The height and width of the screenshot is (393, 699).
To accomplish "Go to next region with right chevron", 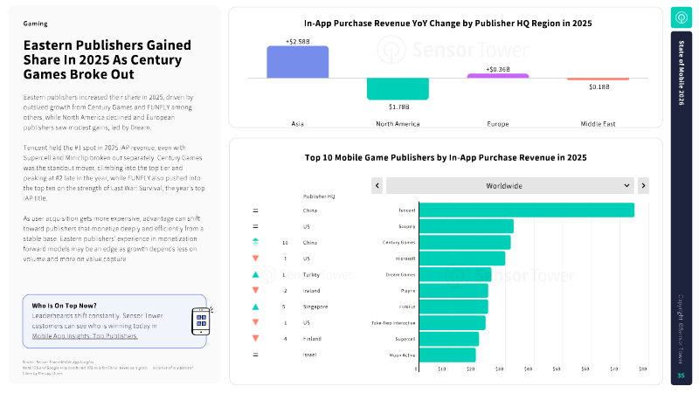I will (x=643, y=185).
